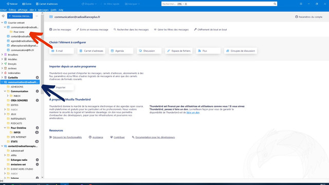Expand the Envoyés folder group

click(x=2, y=64)
